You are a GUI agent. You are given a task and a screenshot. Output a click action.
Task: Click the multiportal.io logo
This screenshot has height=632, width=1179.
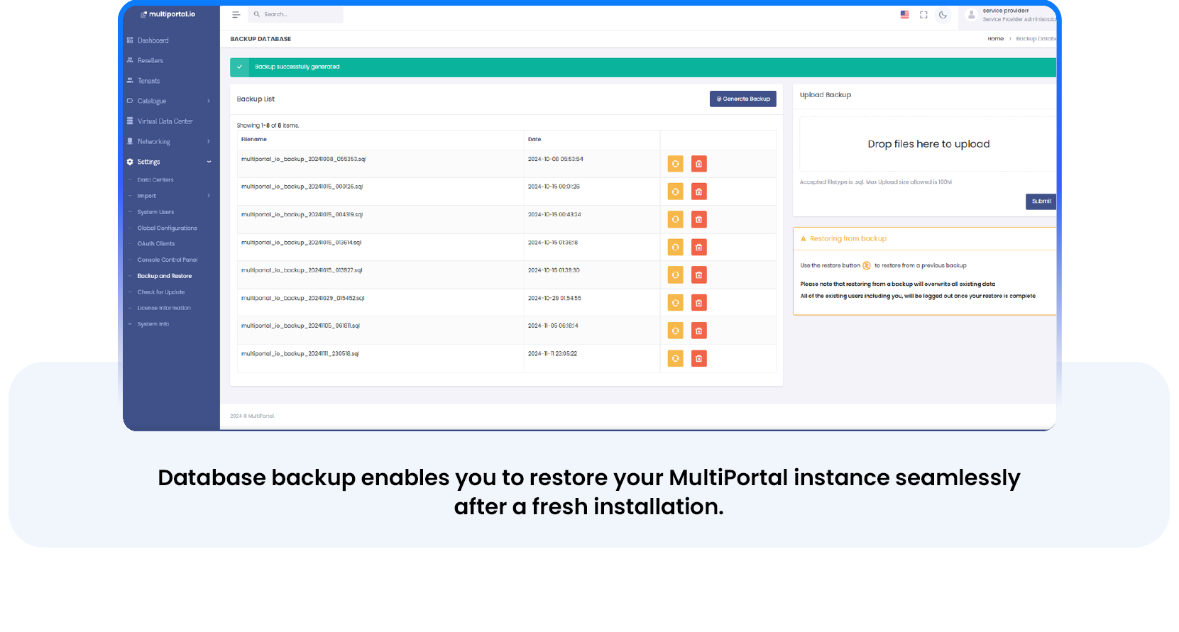[x=168, y=14]
